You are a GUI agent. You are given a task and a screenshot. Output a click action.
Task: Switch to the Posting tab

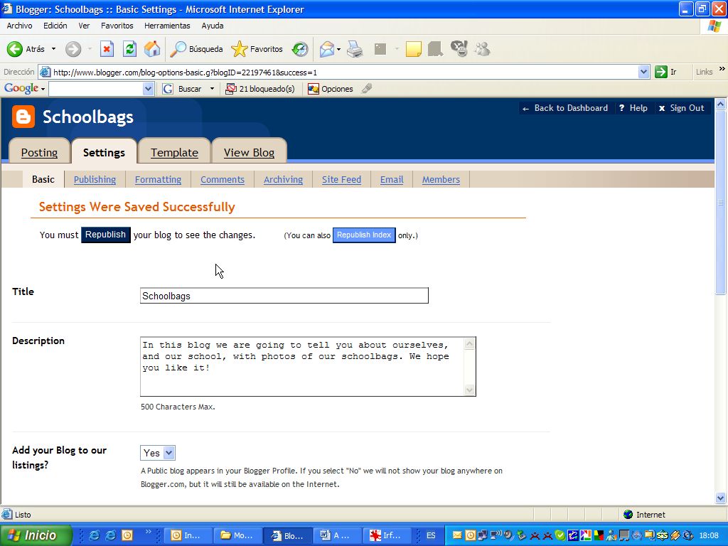[40, 152]
